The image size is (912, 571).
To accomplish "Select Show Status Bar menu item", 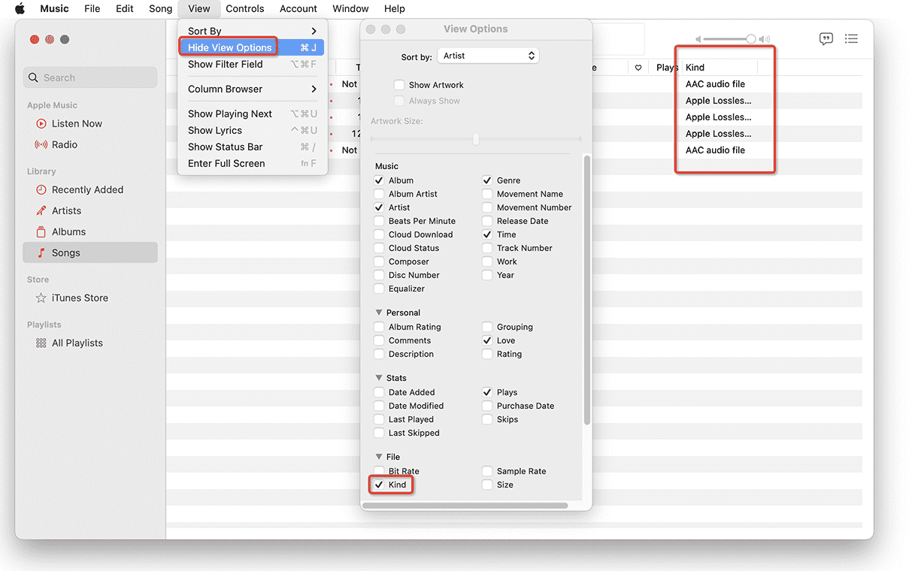I will [252, 147].
